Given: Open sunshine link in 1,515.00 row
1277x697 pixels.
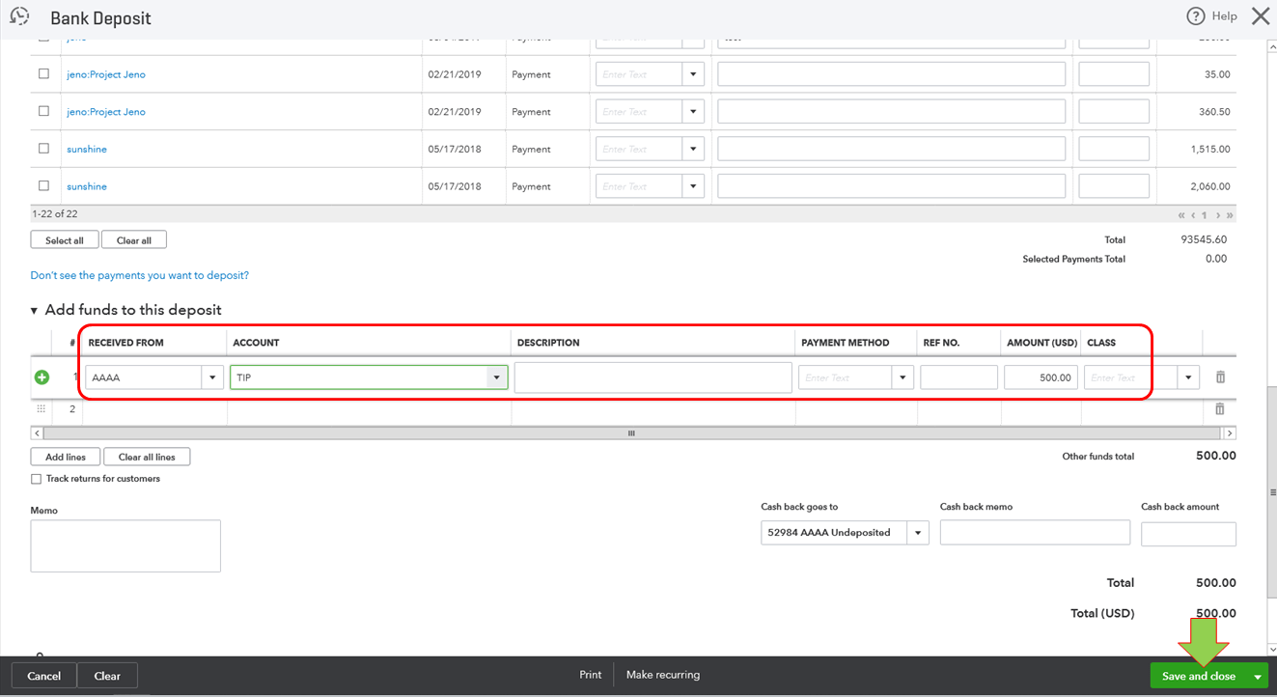Looking at the screenshot, I should tap(87, 150).
